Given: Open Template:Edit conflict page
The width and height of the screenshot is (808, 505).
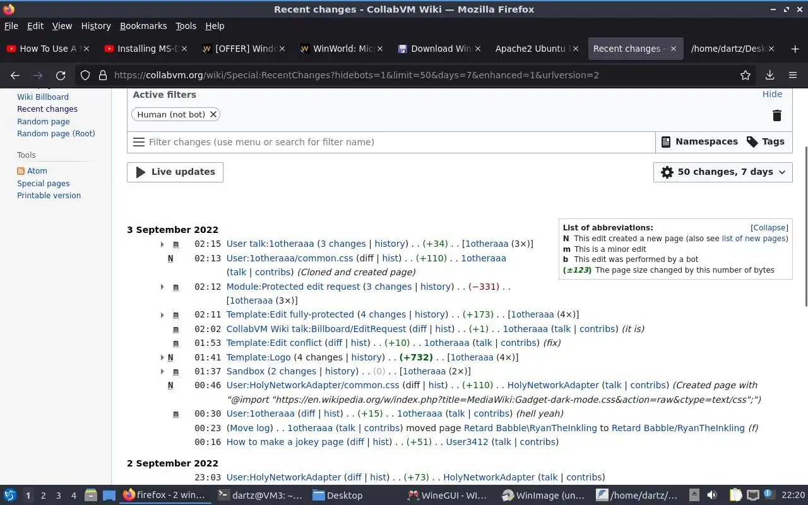Looking at the screenshot, I should click(x=274, y=343).
